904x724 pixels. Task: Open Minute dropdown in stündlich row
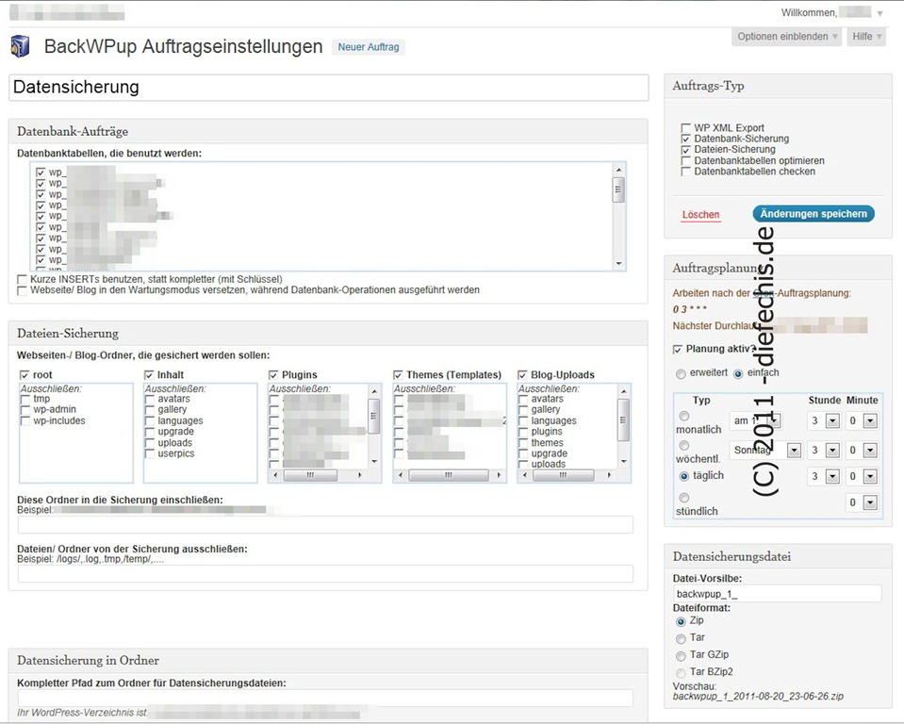(862, 502)
